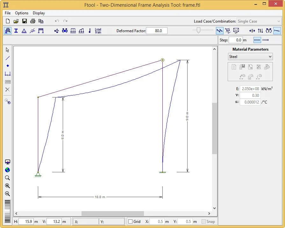Click the vertical scrollbar down arrow
The width and height of the screenshot is (285, 228).
215,208
